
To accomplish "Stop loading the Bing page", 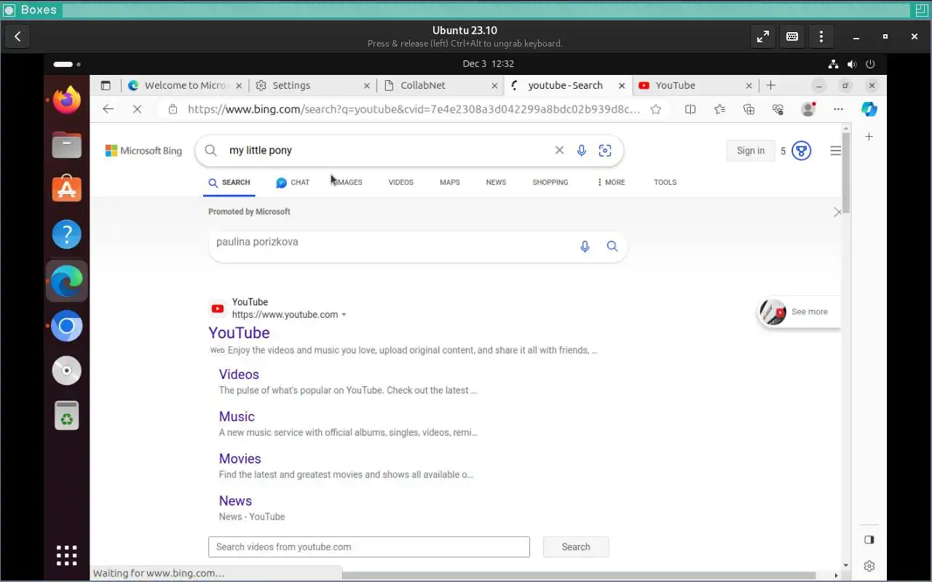I will (x=137, y=109).
